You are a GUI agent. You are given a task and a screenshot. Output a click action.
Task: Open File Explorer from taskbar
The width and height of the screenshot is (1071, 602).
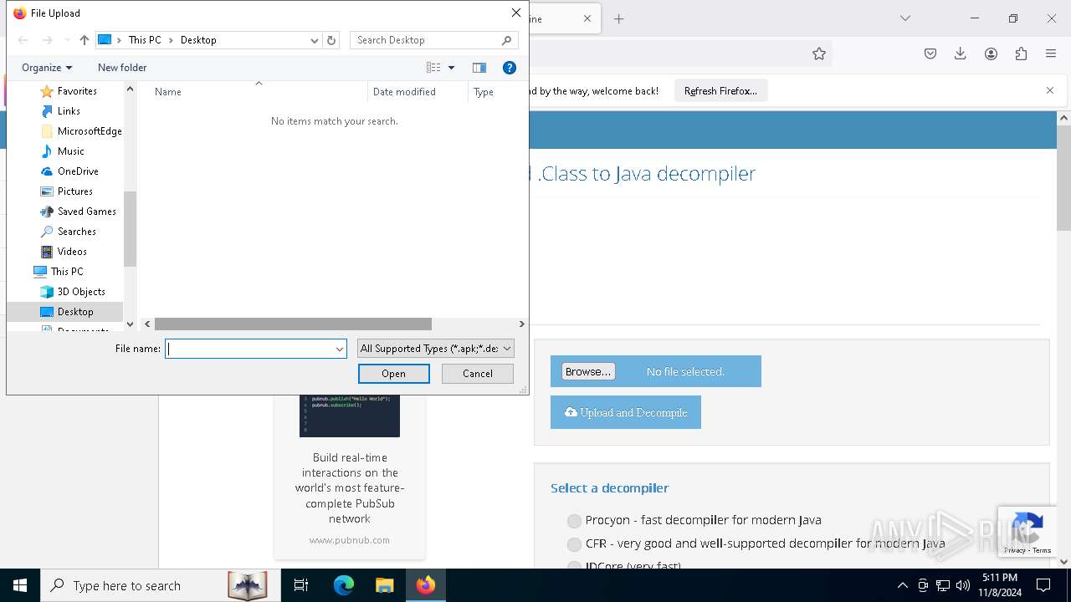point(384,585)
